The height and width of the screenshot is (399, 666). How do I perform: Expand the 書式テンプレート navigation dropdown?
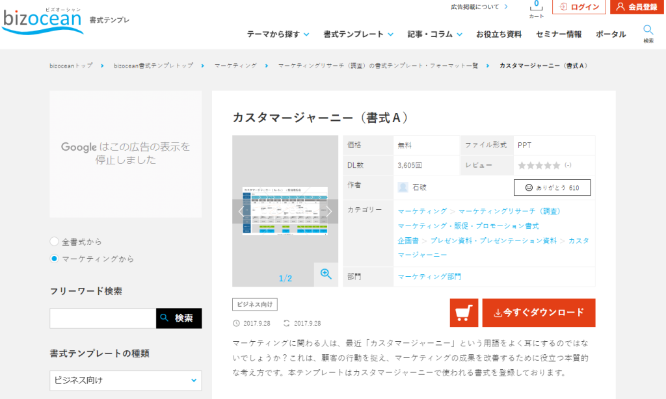358,34
